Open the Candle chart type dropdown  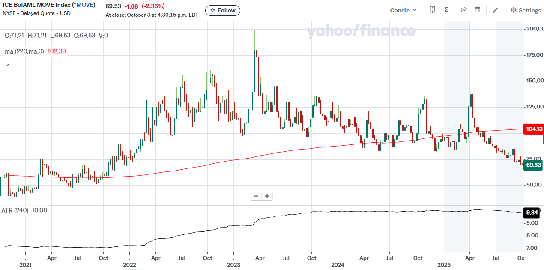point(403,10)
